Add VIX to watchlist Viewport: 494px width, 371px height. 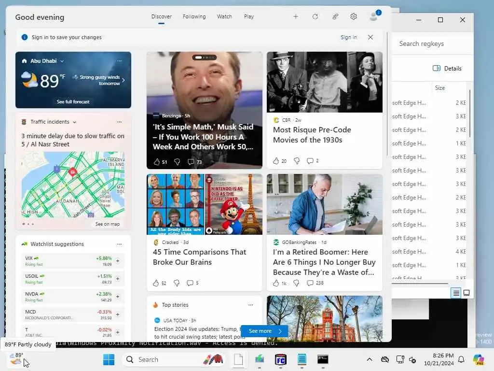tap(118, 261)
